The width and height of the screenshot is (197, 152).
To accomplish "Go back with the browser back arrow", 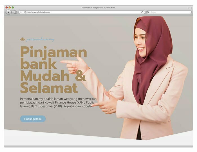I will click(8, 12).
